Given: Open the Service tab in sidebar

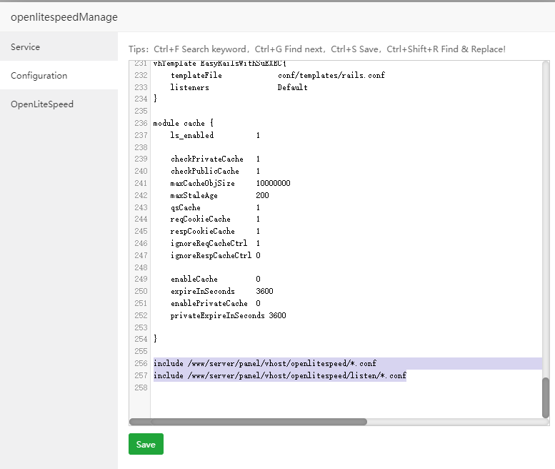Looking at the screenshot, I should pos(26,47).
